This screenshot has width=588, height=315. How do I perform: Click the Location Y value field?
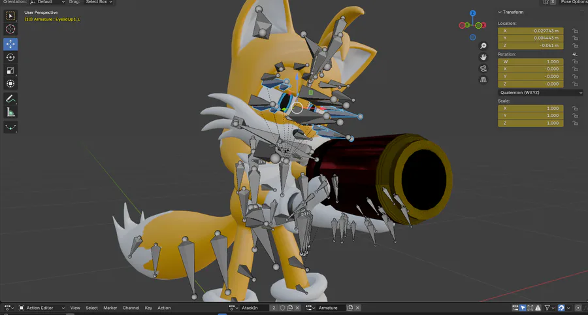[x=531, y=39]
